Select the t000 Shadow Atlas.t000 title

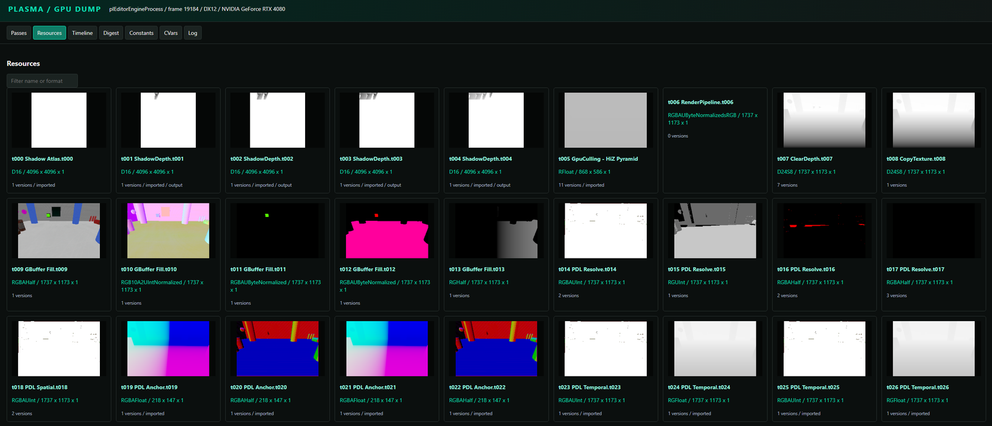click(42, 159)
